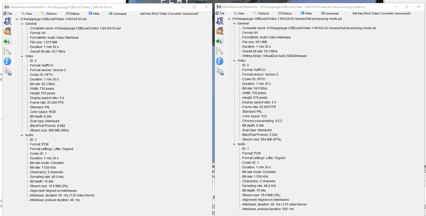Collapse the General section in right window
Image resolution: width=426 pixels, height=216 pixels.
[234, 23]
